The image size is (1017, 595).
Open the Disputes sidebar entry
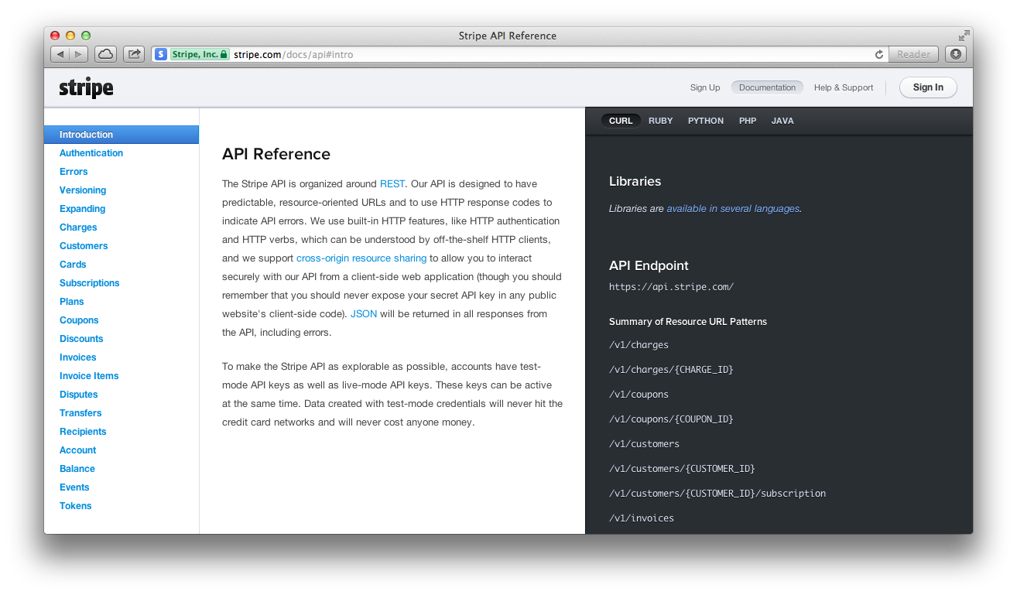tap(78, 395)
